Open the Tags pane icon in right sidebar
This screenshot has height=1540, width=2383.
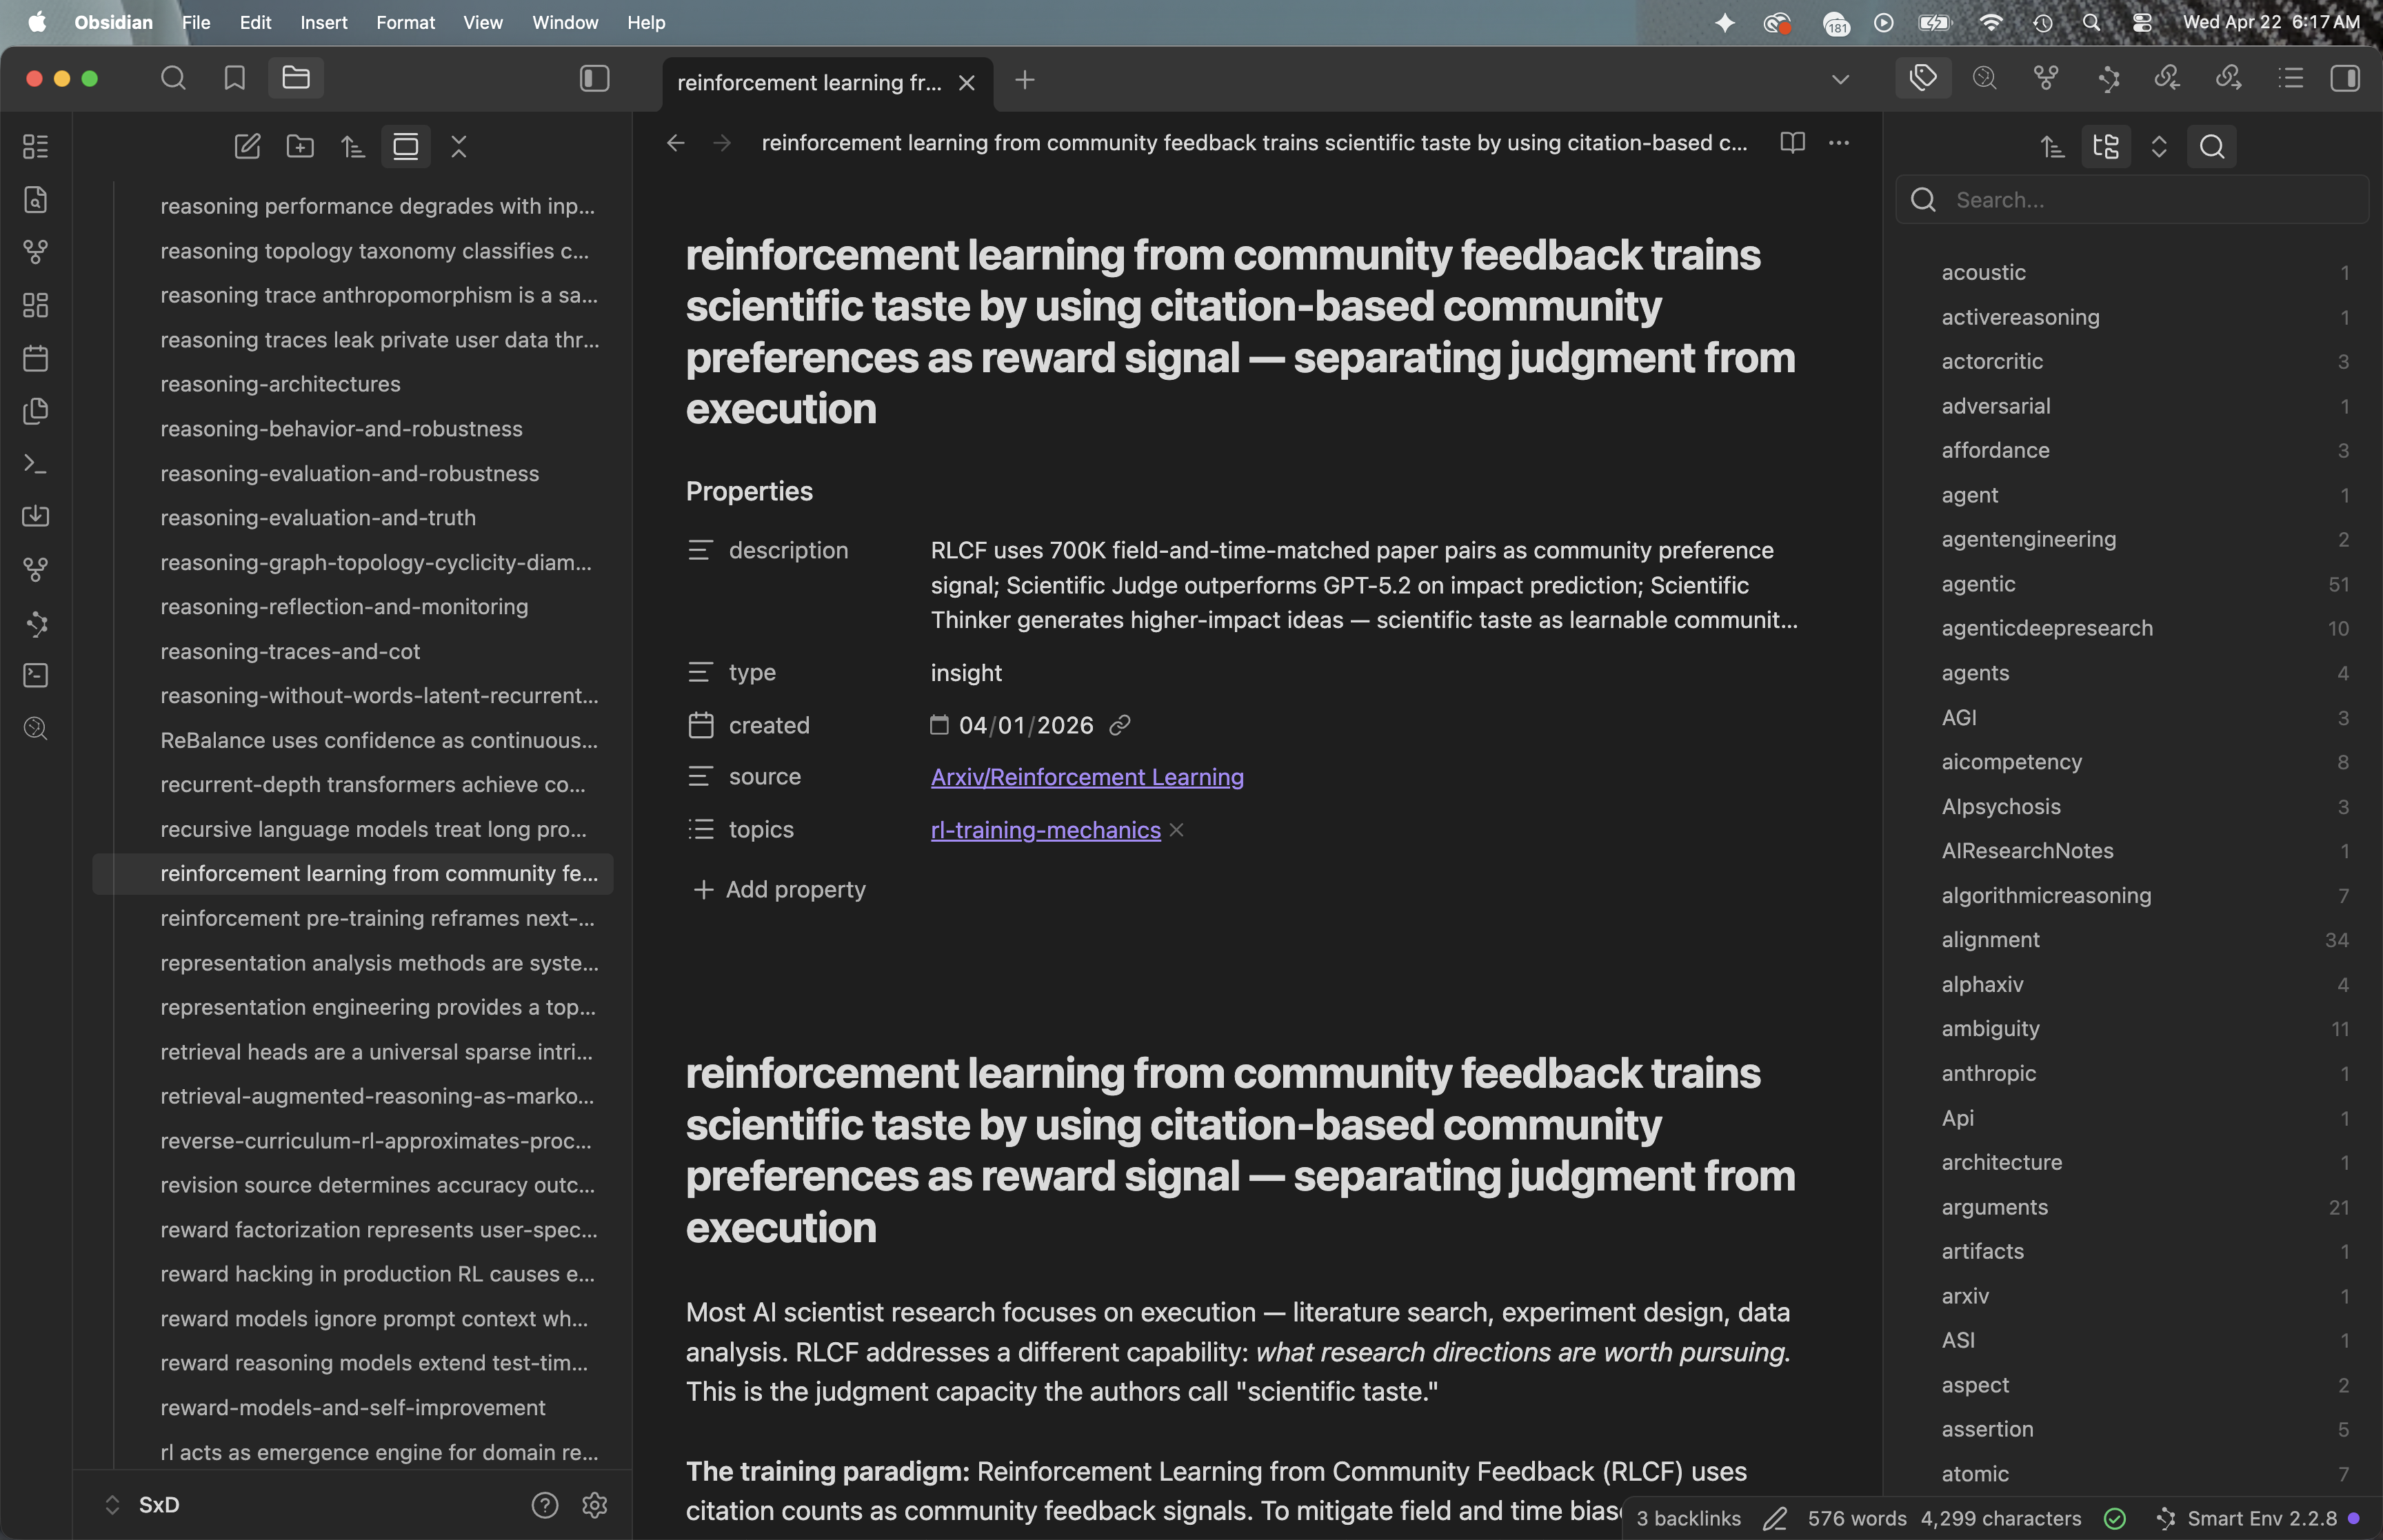(x=1923, y=78)
